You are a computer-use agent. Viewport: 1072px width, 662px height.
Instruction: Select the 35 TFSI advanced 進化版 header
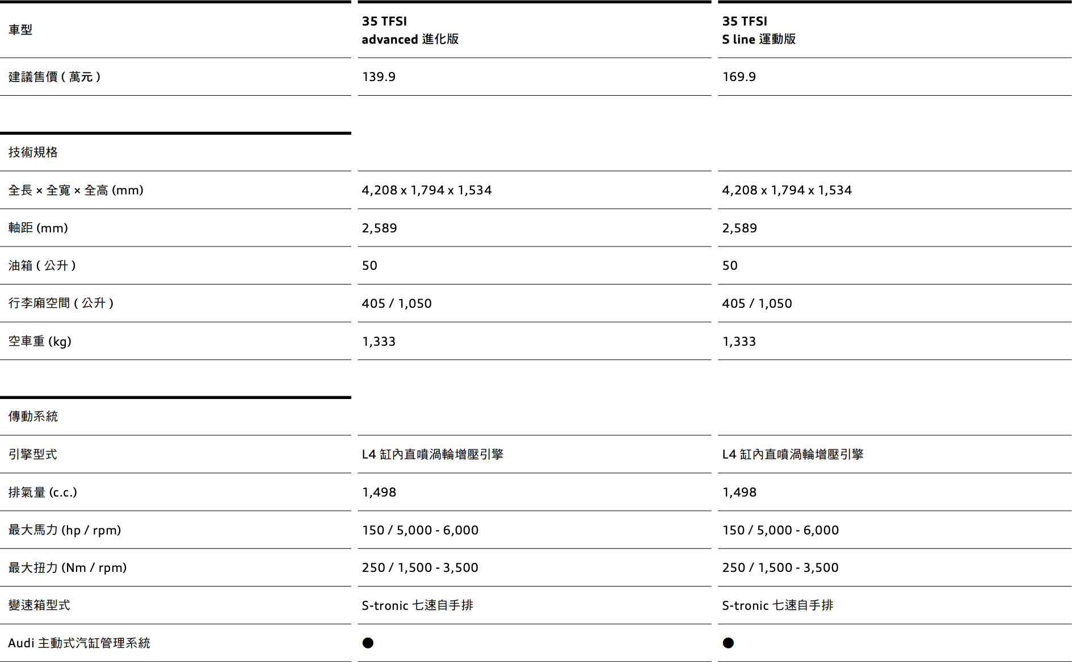[x=410, y=30]
